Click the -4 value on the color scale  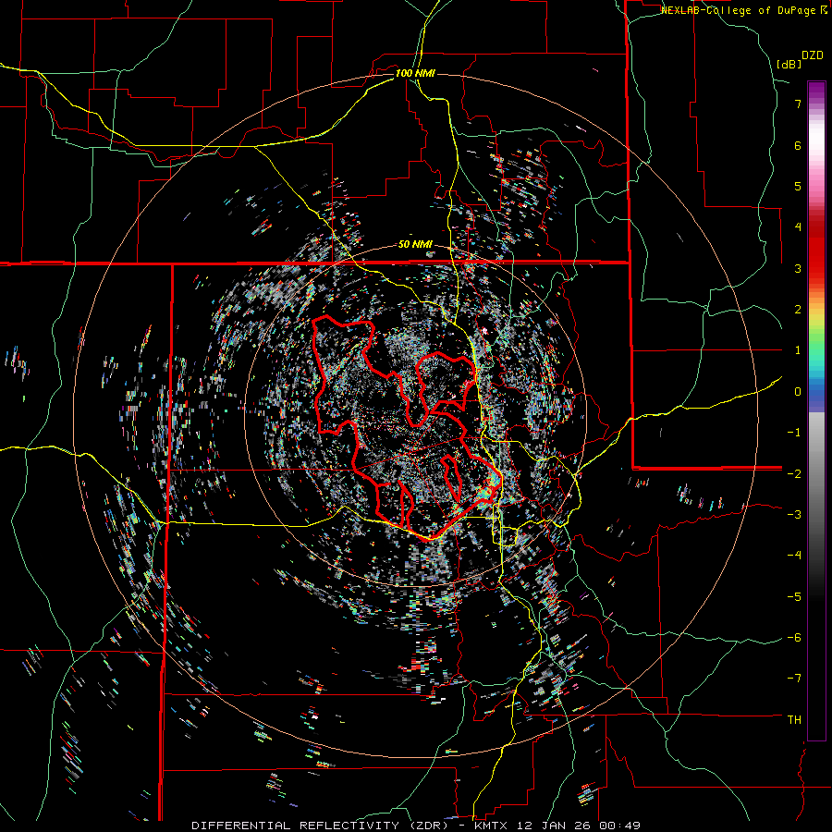pyautogui.click(x=794, y=556)
